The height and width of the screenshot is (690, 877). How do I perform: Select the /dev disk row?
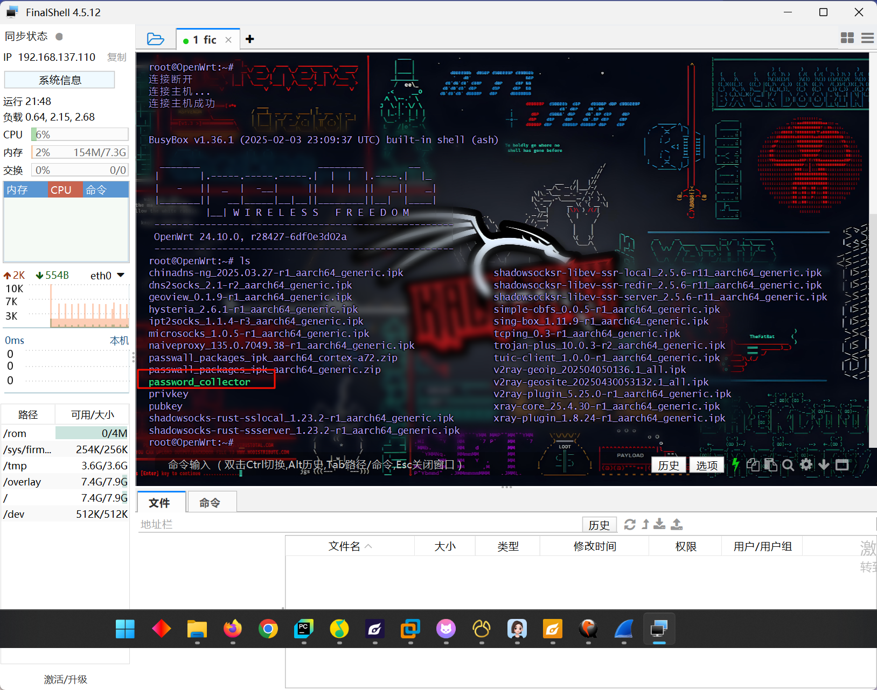tap(65, 514)
